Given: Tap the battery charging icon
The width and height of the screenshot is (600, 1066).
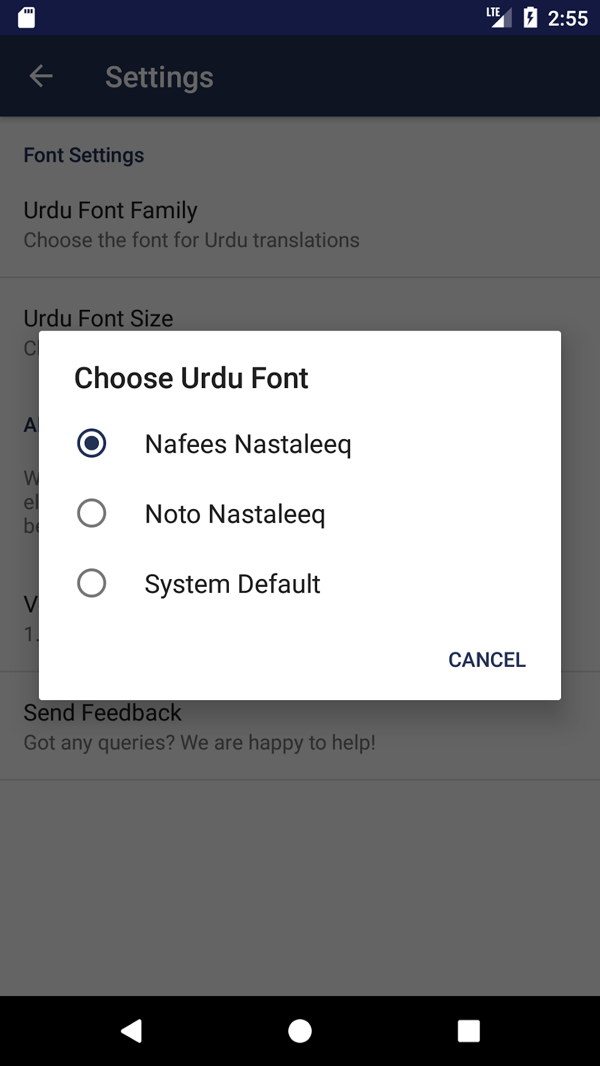Looking at the screenshot, I should pyautogui.click(x=530, y=18).
